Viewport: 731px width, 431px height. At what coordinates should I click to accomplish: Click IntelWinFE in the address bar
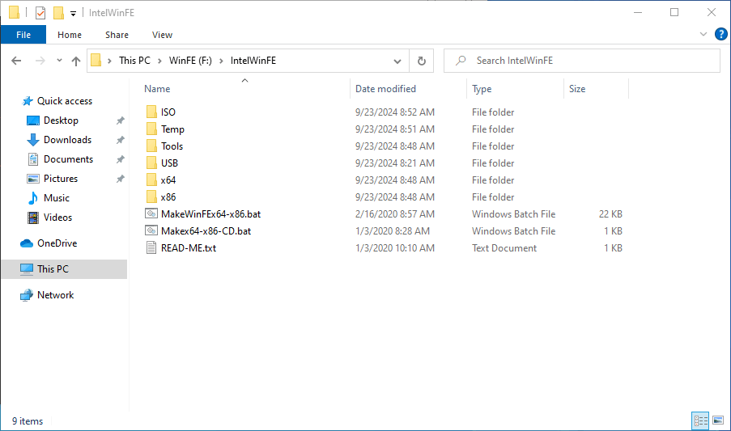253,61
